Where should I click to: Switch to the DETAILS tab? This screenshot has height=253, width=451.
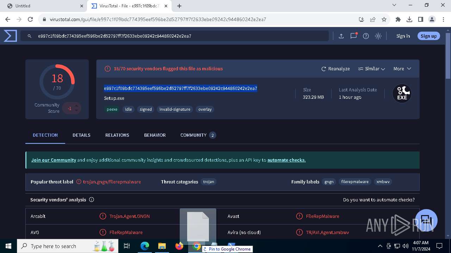(81, 135)
